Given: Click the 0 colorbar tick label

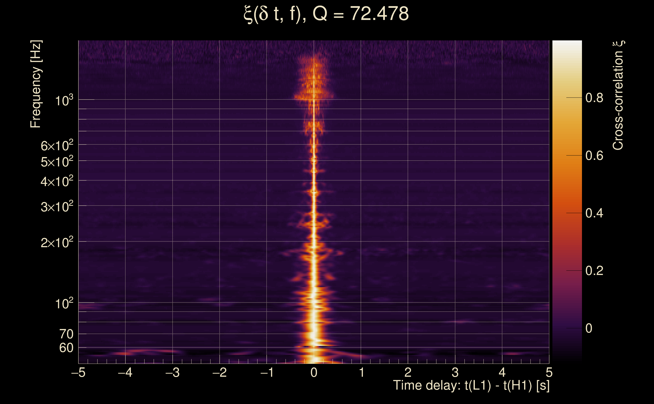Looking at the screenshot, I should 589,329.
